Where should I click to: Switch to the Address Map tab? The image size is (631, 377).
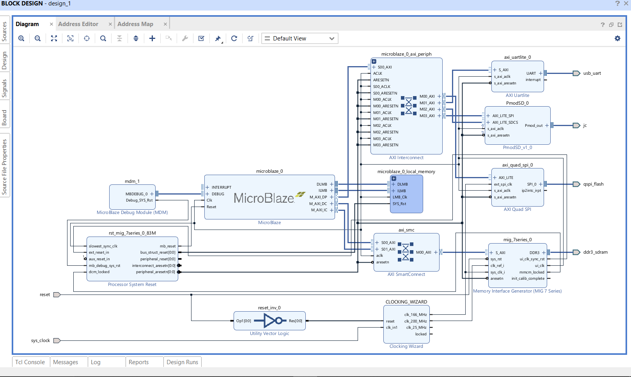[135, 24]
